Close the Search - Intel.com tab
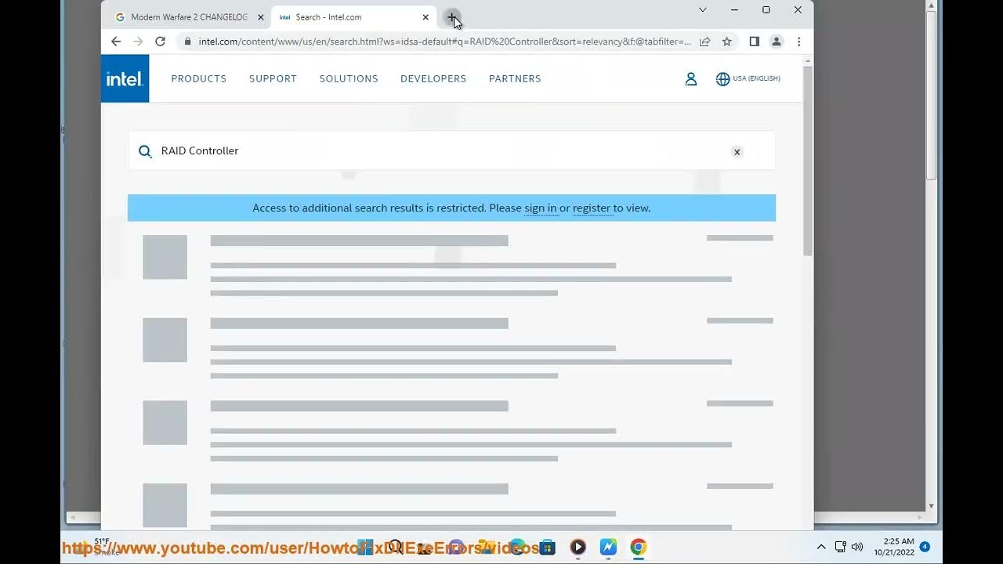This screenshot has width=1003, height=564. [425, 17]
